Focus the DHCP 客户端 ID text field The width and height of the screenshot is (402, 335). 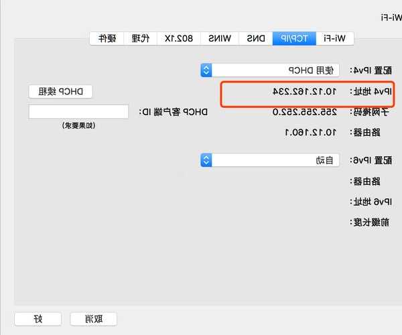(x=78, y=112)
